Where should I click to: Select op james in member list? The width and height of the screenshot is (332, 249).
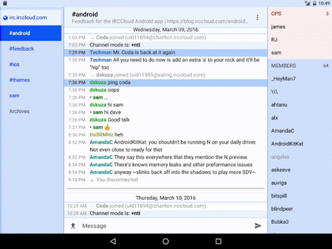click(x=300, y=27)
